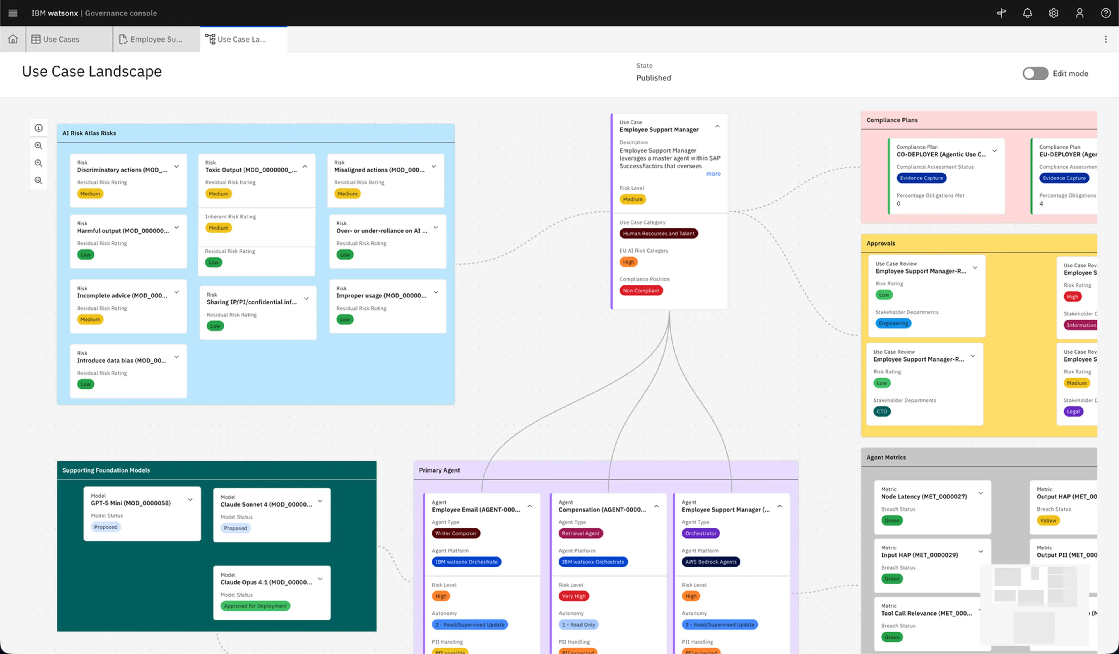1119x654 pixels.
Task: Click the hierarchy icon on Use Case La... tab
Action: click(x=210, y=39)
